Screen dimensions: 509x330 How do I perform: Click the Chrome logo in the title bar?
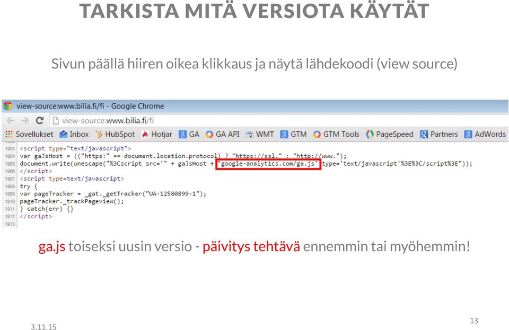click(x=7, y=106)
